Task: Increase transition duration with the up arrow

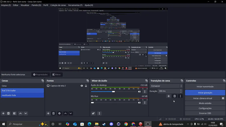Action: click(181, 90)
